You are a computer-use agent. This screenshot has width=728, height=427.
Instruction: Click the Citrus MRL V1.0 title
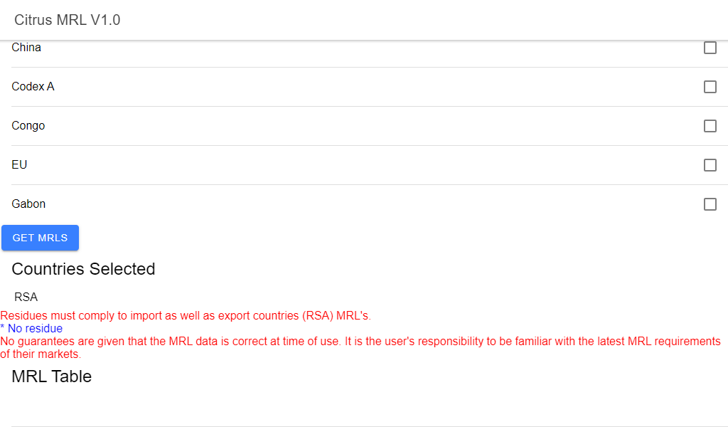tap(68, 20)
